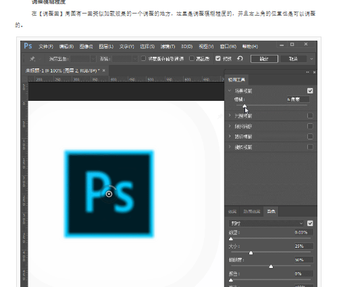The width and height of the screenshot is (337, 287).
Task: Click the roughness field showing 50%
Action: coord(304,260)
